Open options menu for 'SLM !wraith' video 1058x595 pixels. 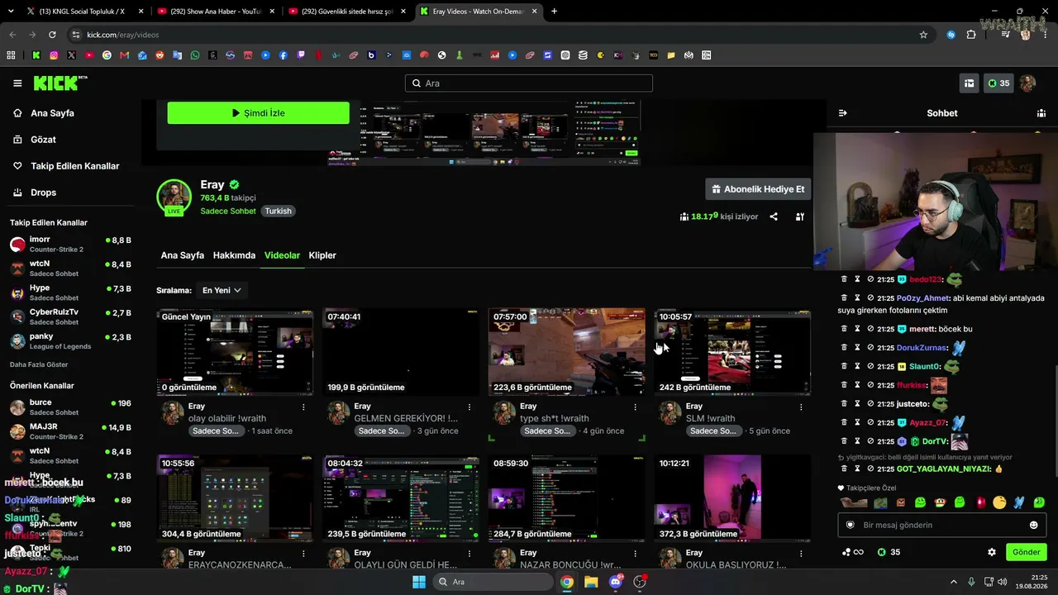[801, 407]
